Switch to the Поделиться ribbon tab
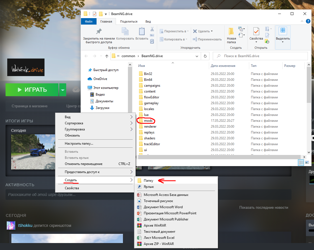314x250 pixels. (x=128, y=21)
